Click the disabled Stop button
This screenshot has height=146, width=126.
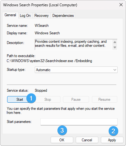pos(48,100)
